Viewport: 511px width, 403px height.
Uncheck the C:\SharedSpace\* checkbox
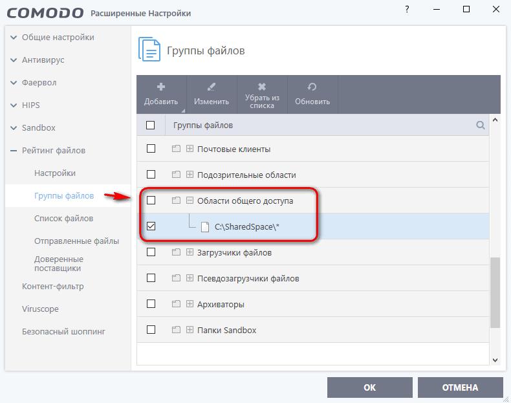[151, 227]
